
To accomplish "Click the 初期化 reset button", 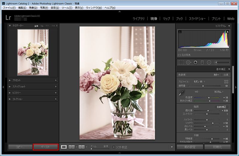I will click(217, 147).
